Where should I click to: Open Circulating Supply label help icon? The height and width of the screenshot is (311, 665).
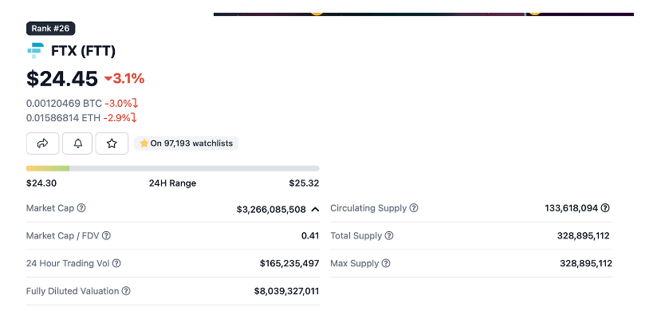414,208
